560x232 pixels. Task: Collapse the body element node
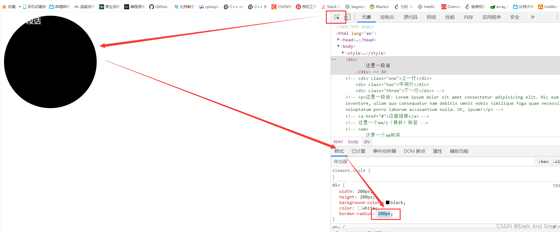tap(339, 46)
